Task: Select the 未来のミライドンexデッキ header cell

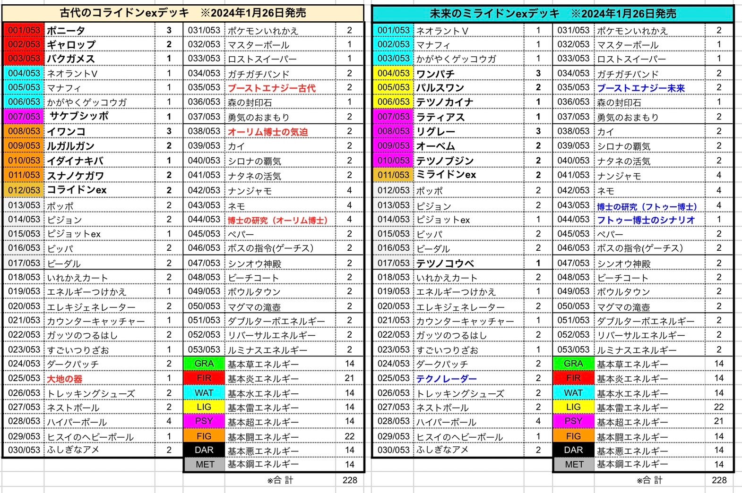Action: (553, 14)
